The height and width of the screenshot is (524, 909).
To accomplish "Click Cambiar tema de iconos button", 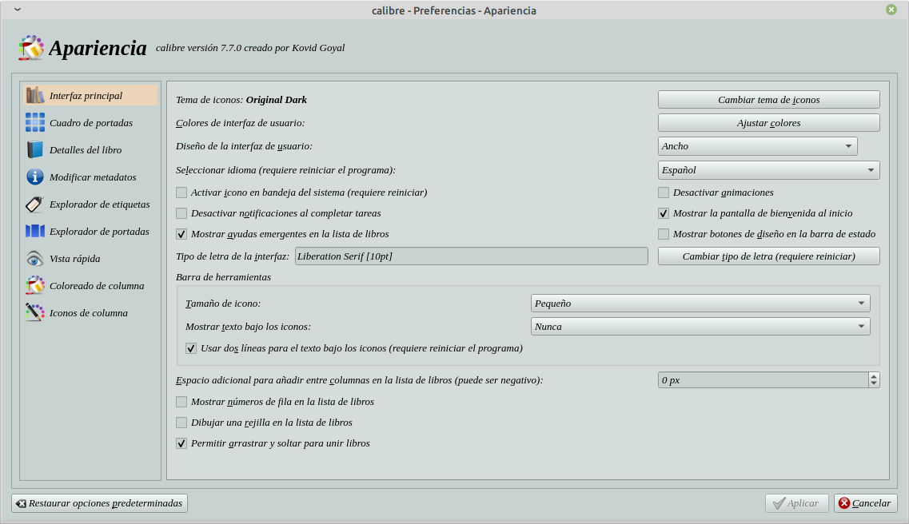I will 769,100.
